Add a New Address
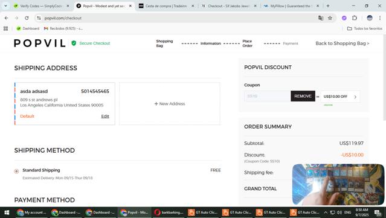The image size is (386, 218). 170,104
